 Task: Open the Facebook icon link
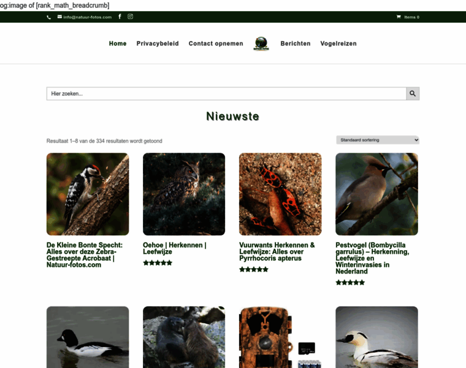[x=120, y=17]
